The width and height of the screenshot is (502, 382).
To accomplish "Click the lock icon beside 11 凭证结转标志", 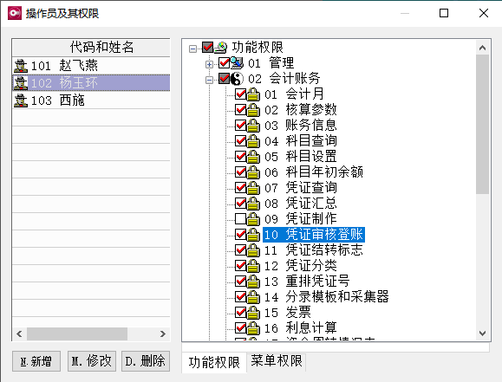I will (253, 250).
